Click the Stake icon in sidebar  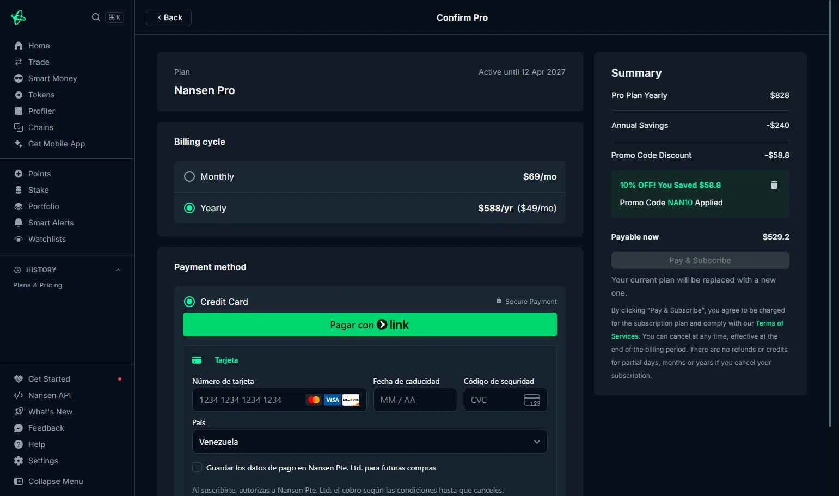tap(19, 190)
